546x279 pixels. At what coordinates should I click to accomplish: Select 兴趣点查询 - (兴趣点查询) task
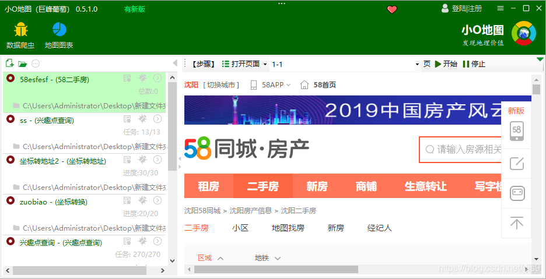click(61, 243)
